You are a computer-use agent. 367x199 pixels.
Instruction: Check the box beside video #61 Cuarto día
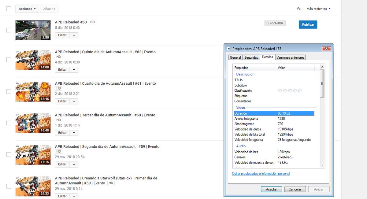9,91
